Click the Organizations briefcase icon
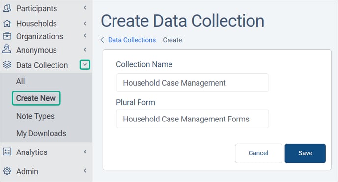Image resolution: width=338 pixels, height=182 pixels. (x=7, y=36)
